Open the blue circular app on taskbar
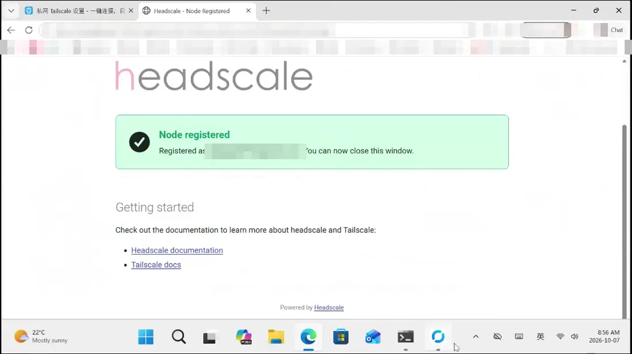The height and width of the screenshot is (354, 632). [x=438, y=337]
